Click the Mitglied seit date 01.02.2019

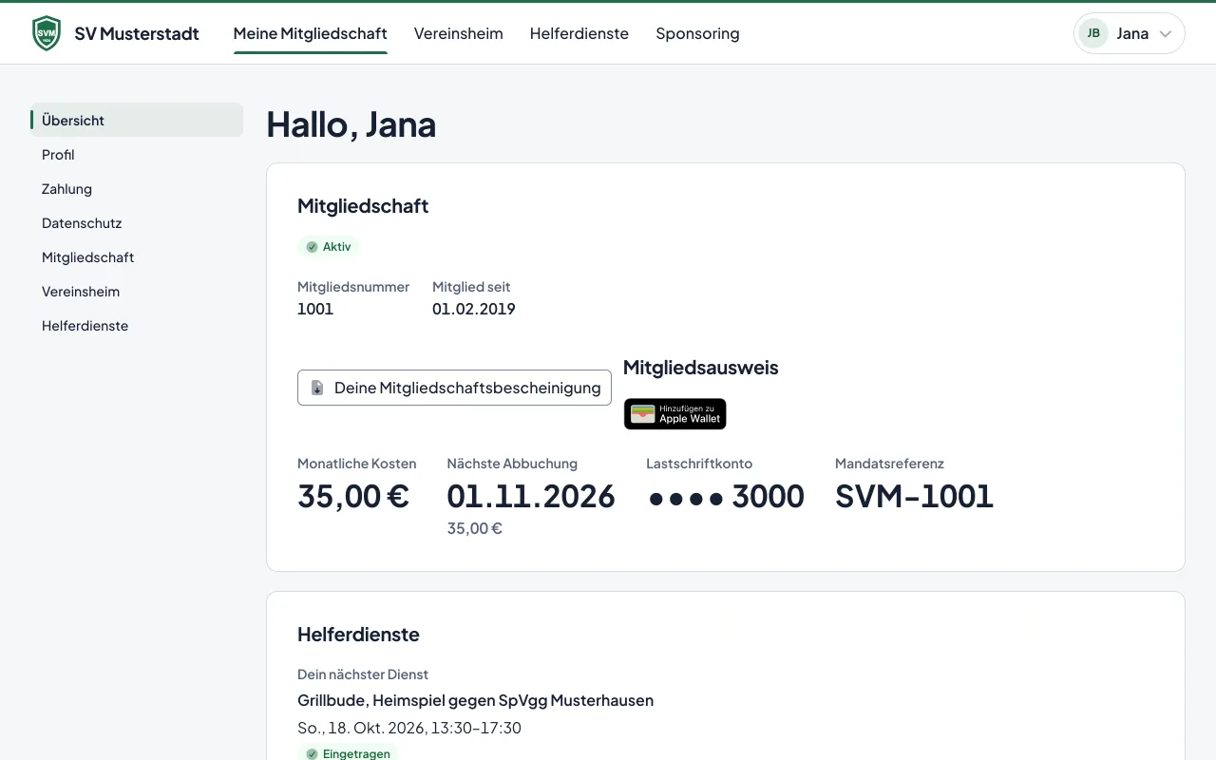[474, 309]
